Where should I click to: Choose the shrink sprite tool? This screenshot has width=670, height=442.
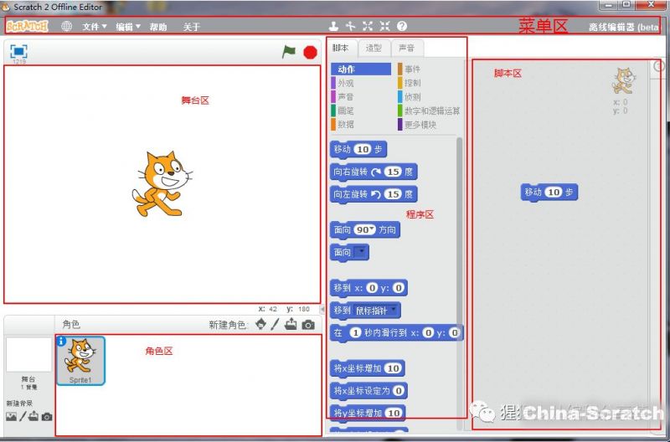coord(384,27)
